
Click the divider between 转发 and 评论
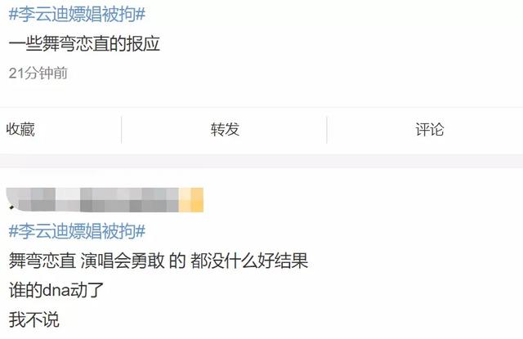coord(327,130)
